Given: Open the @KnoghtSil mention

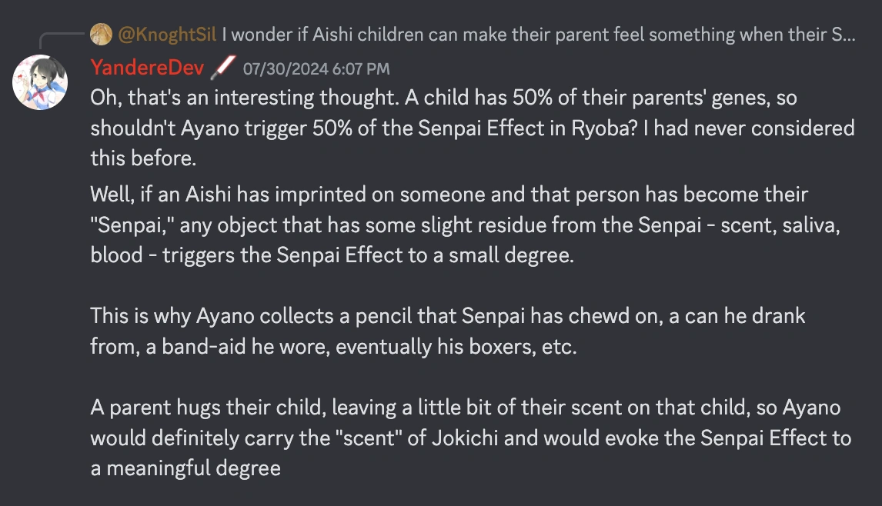Looking at the screenshot, I should click(167, 34).
